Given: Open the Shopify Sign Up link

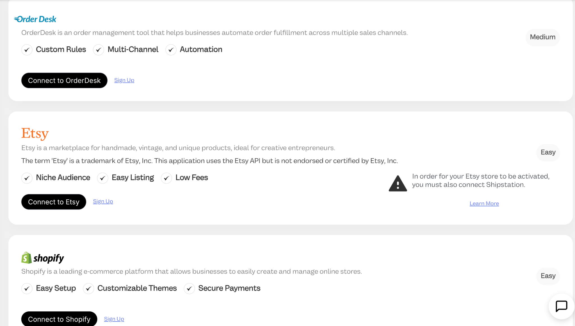Looking at the screenshot, I should 114,319.
